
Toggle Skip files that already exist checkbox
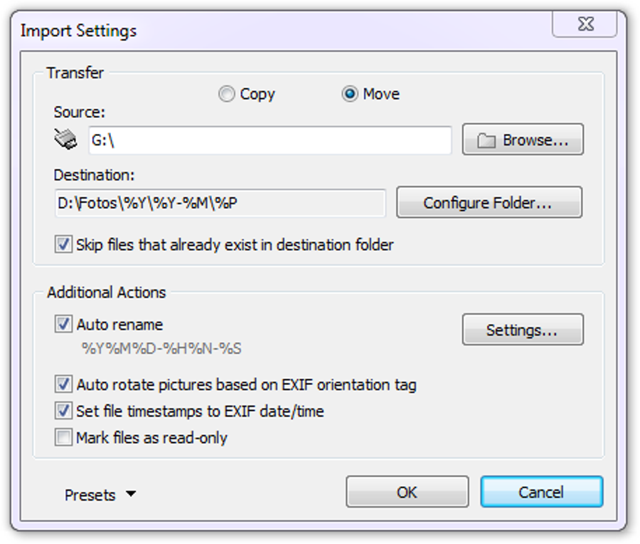click(63, 244)
